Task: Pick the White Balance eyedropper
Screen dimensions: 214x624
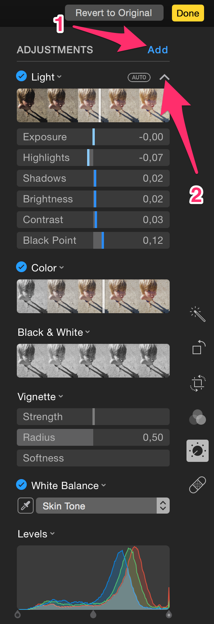Action: click(26, 506)
